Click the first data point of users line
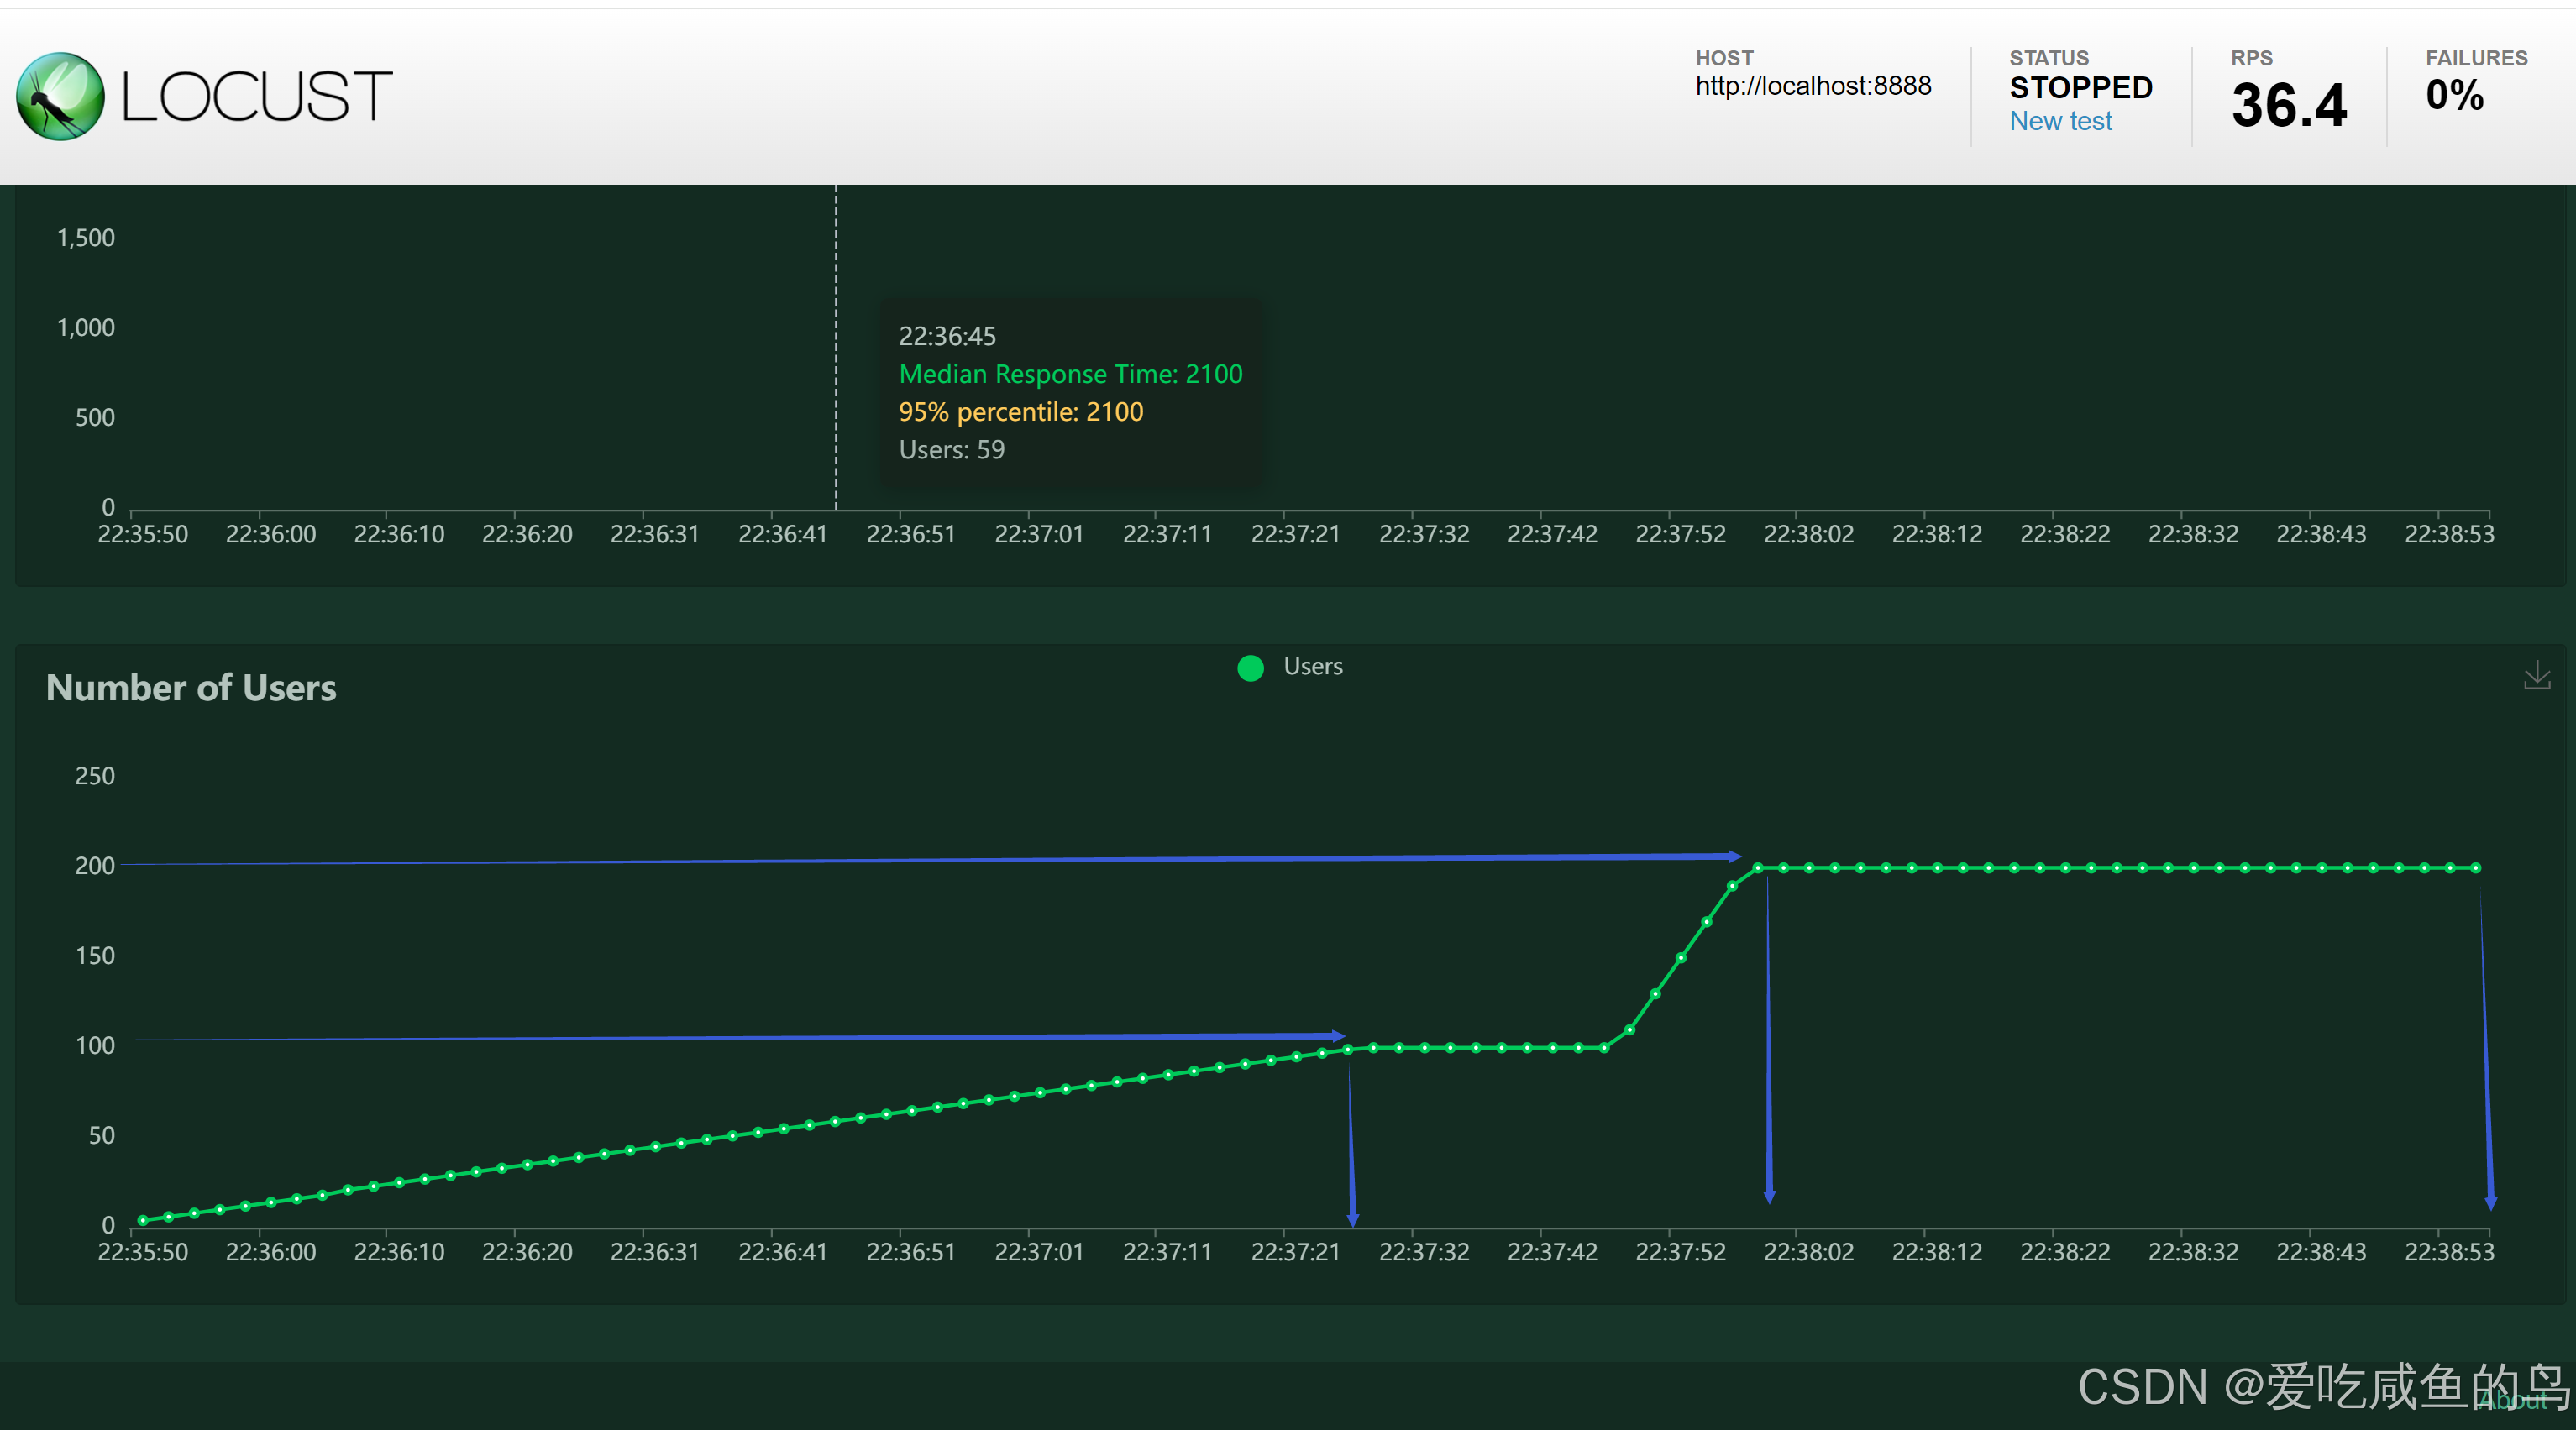Screen dimensions: 2576x1430 (143, 1220)
